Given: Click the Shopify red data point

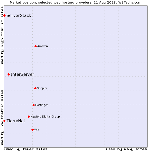Looking at the screenshot, I should click(35, 88).
